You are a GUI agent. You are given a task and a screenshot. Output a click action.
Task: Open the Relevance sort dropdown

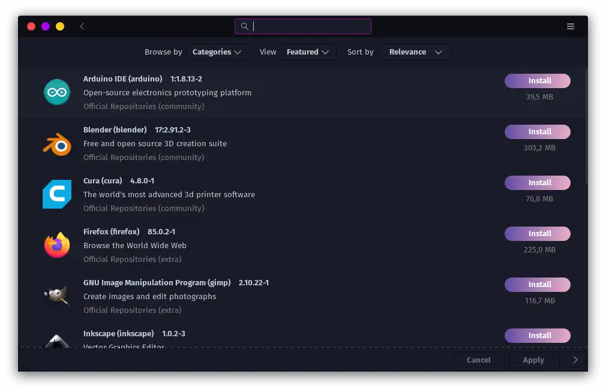(415, 52)
